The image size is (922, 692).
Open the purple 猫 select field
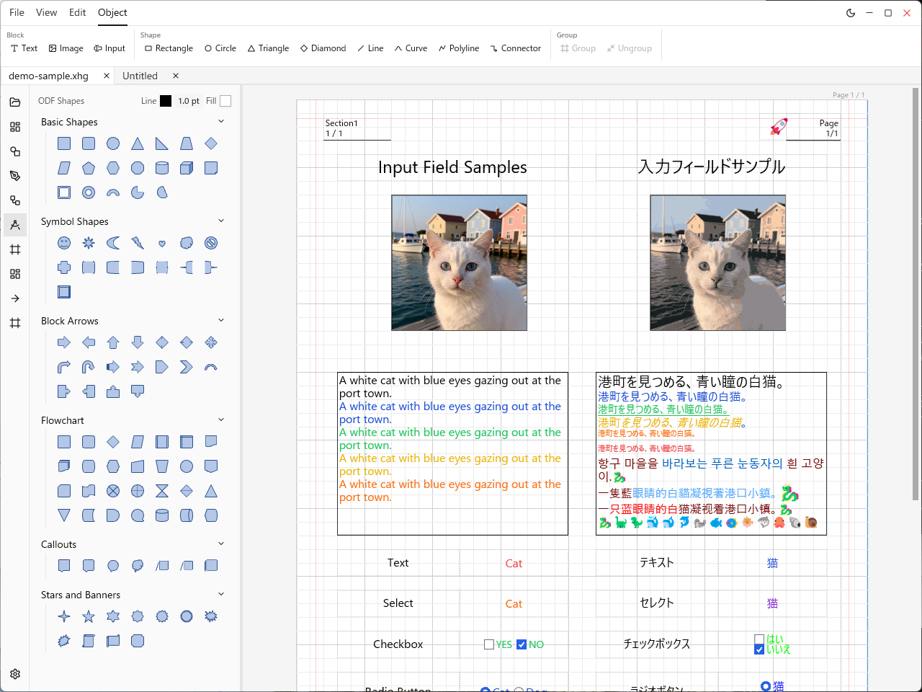(772, 603)
